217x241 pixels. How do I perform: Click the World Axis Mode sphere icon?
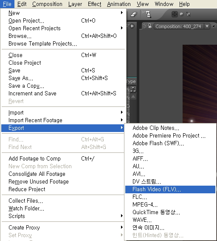coord(182,14)
